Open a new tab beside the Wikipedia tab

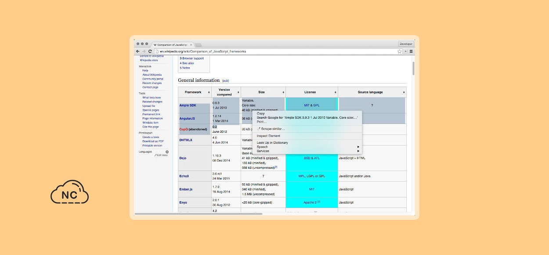click(198, 44)
